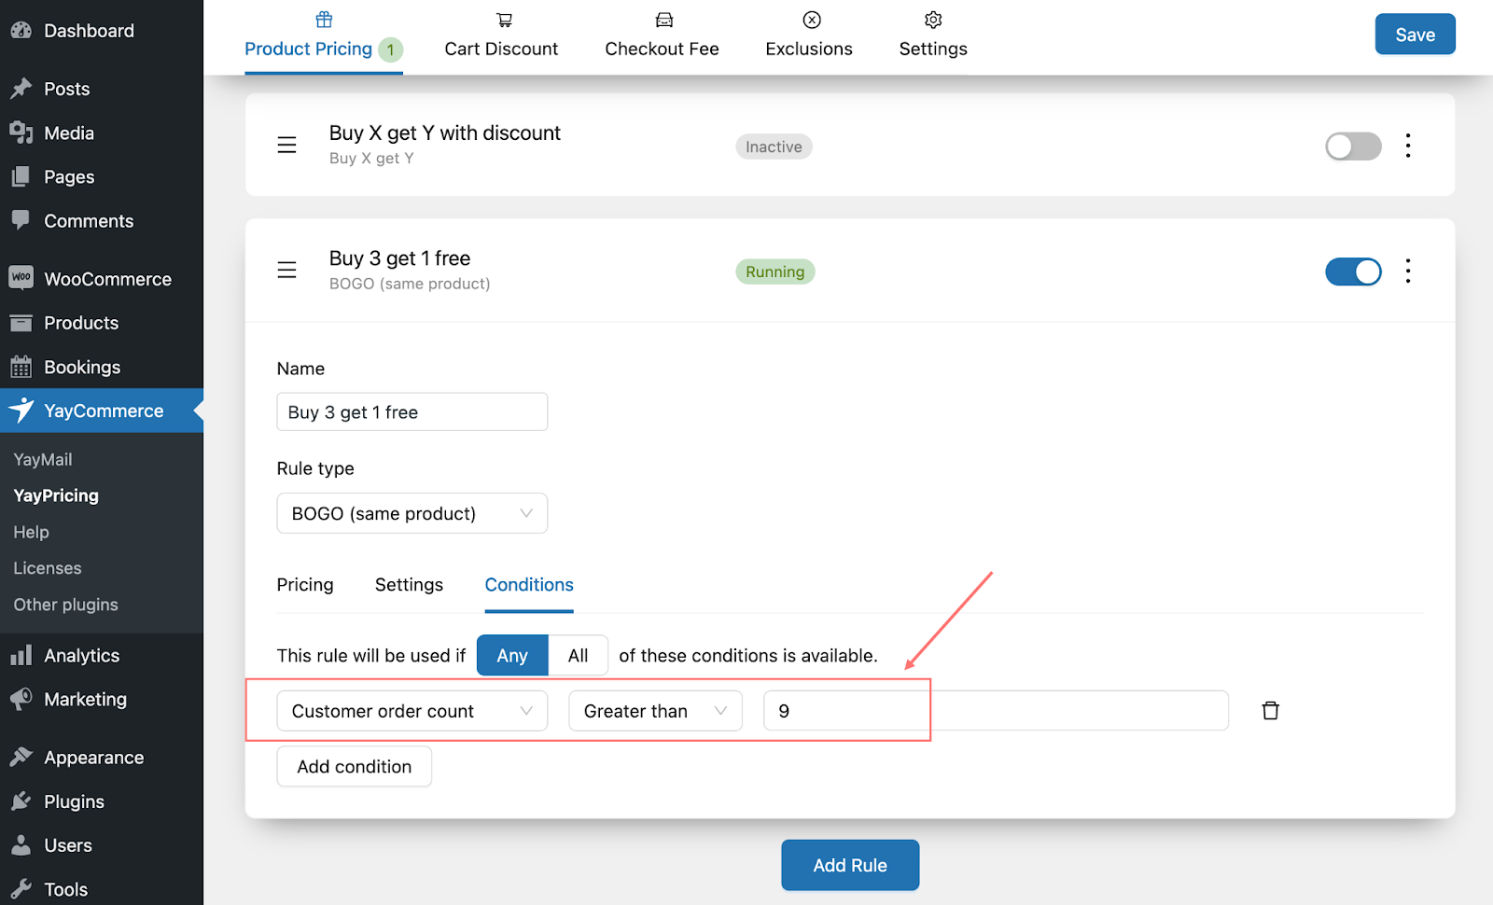This screenshot has height=905, width=1493.
Task: Click the order count value field
Action: click(996, 711)
